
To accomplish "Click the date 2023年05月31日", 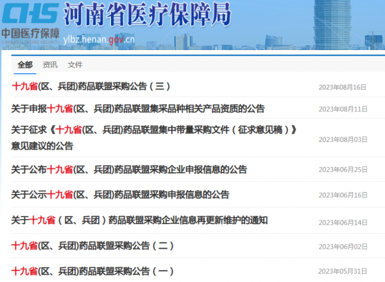I will point(343,272).
